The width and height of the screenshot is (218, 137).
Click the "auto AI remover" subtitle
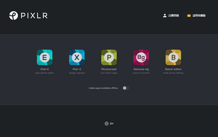[x=141, y=73]
